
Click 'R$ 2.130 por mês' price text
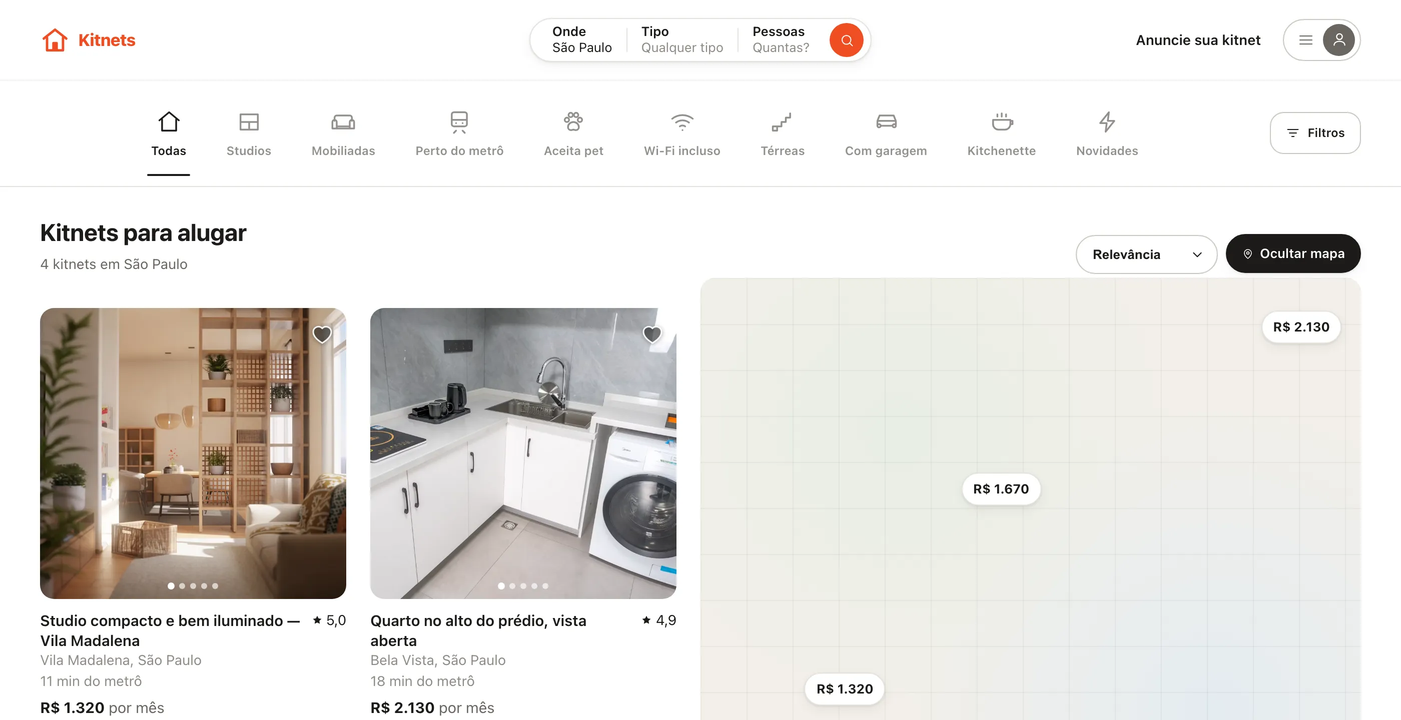coord(432,707)
